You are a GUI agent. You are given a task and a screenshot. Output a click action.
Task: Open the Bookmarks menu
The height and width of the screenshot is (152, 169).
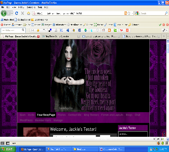(x=31, y=7)
